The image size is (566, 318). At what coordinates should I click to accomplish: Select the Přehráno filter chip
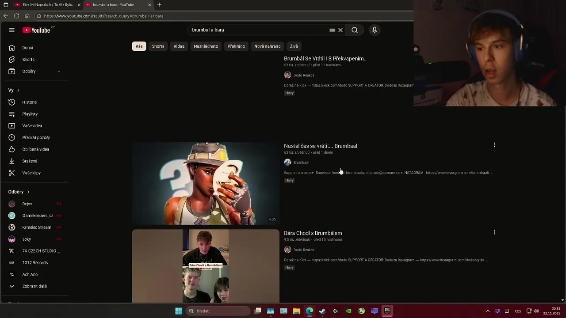click(236, 46)
